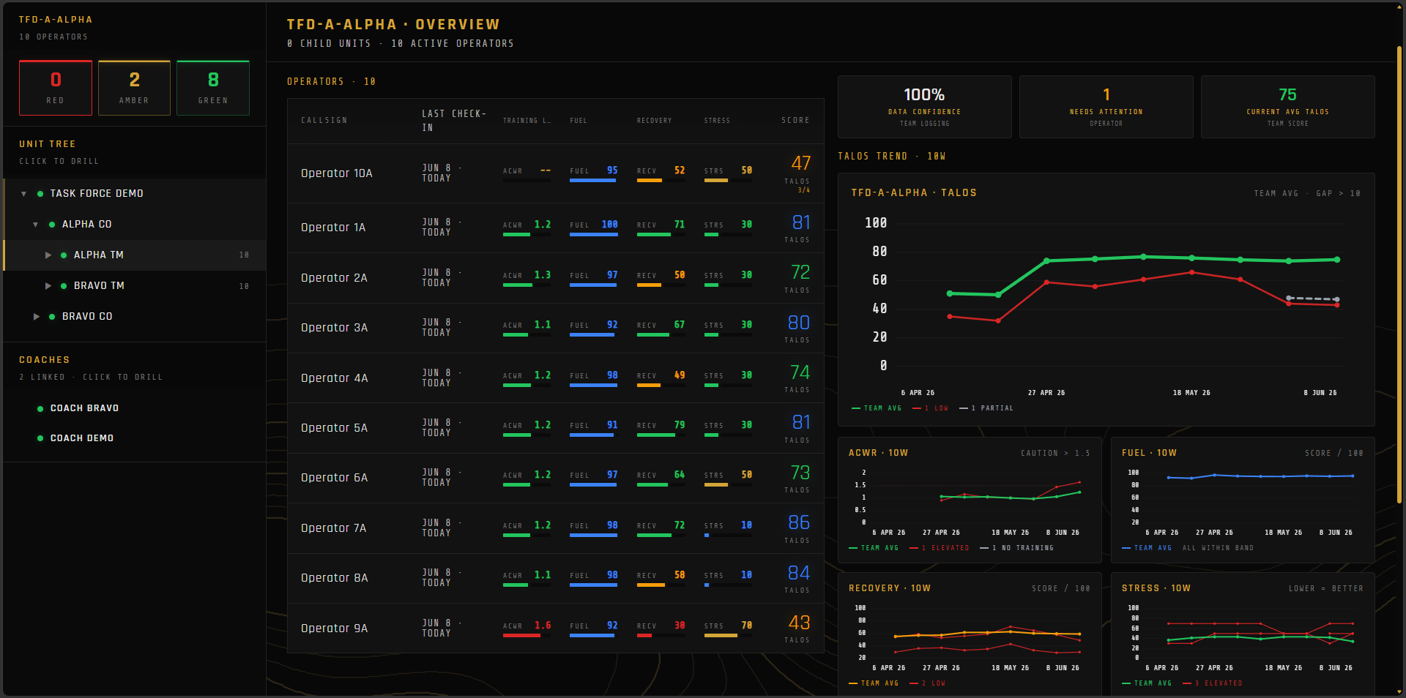Toggle 1 Low series in TALOS legend
This screenshot has width=1406, height=698.
[x=930, y=408]
